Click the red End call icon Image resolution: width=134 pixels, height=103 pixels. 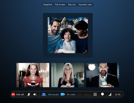[13, 94]
